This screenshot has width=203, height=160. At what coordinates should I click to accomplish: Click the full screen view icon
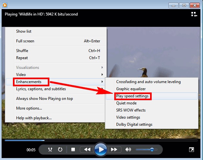tap(191, 150)
